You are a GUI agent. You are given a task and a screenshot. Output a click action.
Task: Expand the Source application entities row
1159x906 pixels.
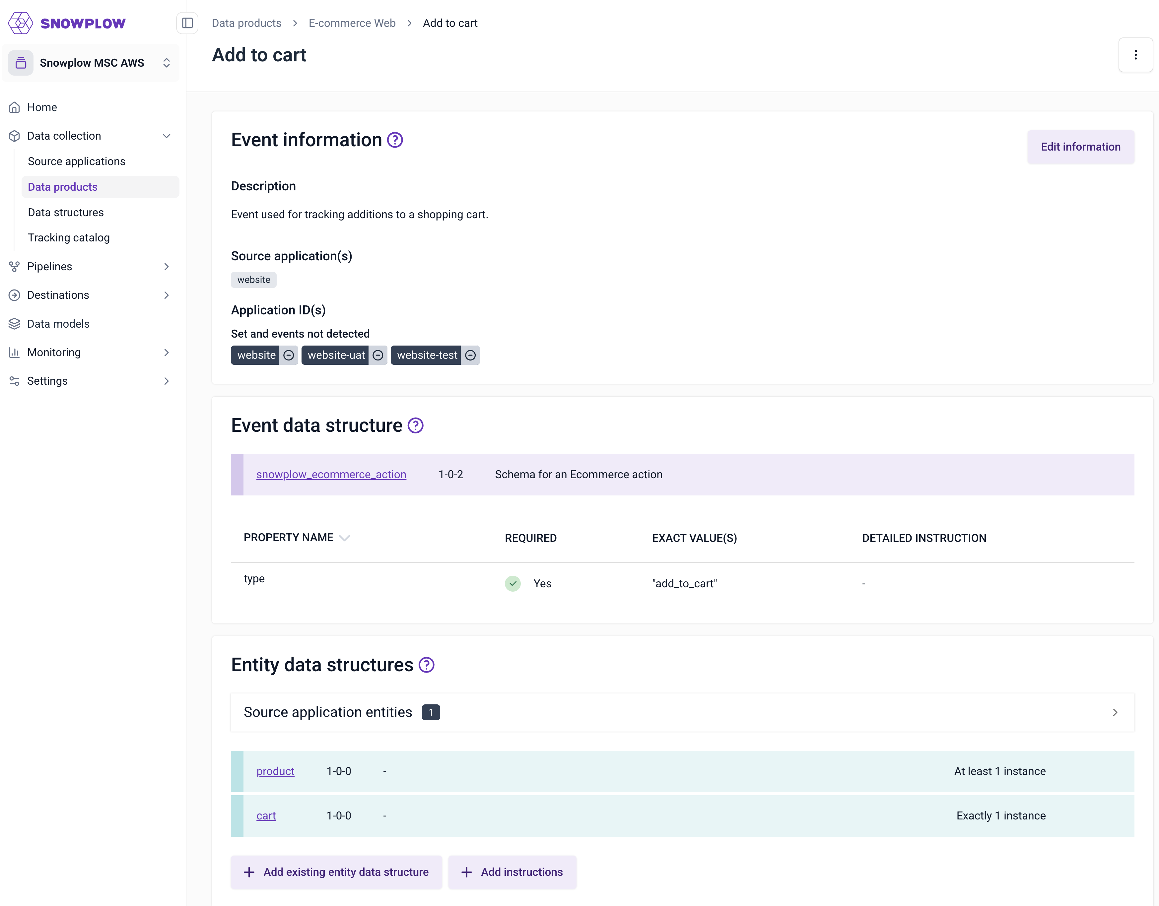coord(1115,712)
